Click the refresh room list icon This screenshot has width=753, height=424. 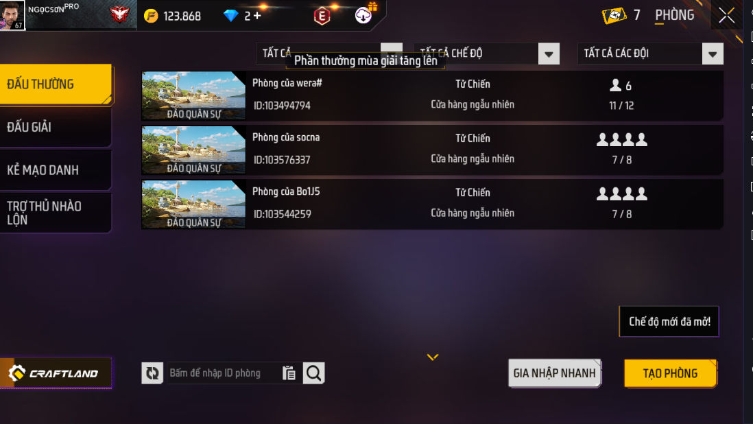click(152, 373)
